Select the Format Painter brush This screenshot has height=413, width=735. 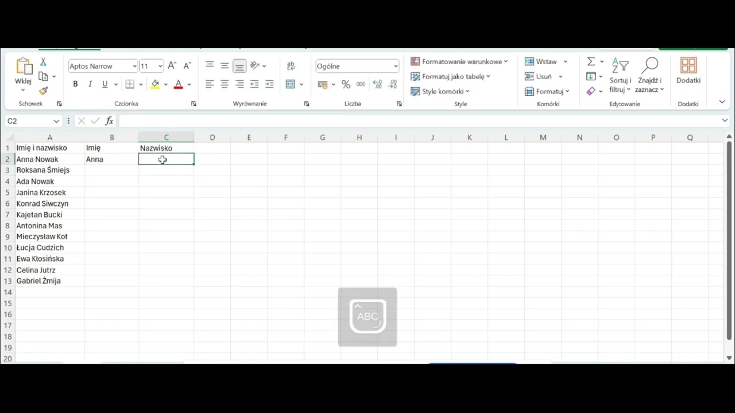point(43,91)
